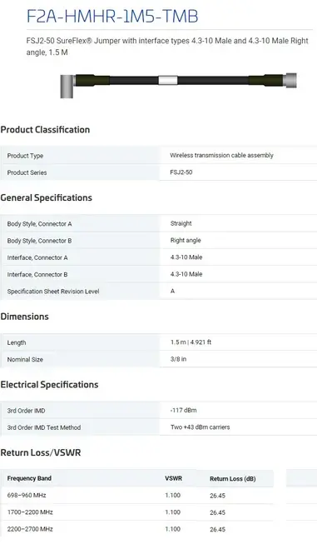Image resolution: width=317 pixels, height=549 pixels.
Task: Click the Return Loss (dB) column header
Action: point(233,479)
